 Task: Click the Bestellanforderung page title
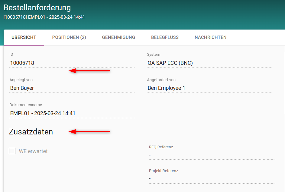37,8
